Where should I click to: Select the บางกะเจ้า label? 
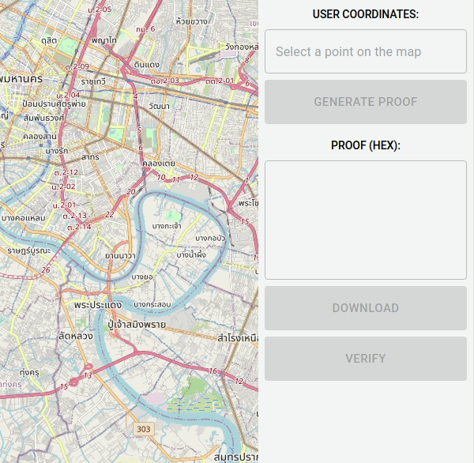[167, 226]
